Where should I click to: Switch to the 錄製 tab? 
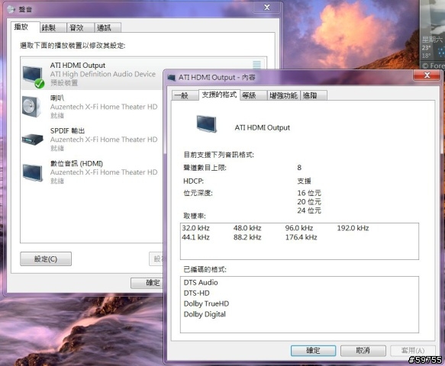[53, 27]
